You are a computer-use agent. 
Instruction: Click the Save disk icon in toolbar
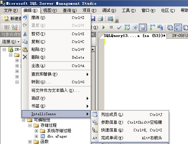coord(93,19)
